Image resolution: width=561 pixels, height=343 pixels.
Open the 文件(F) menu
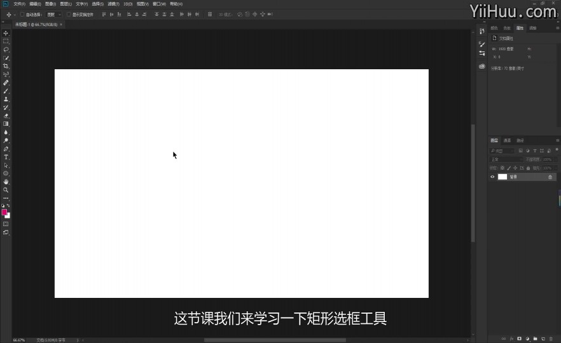click(x=19, y=4)
